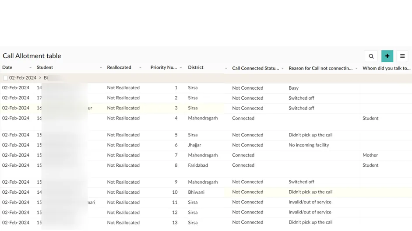Select Student cell in priority 4 row
Screen dimensions: 412x231
click(x=370, y=118)
